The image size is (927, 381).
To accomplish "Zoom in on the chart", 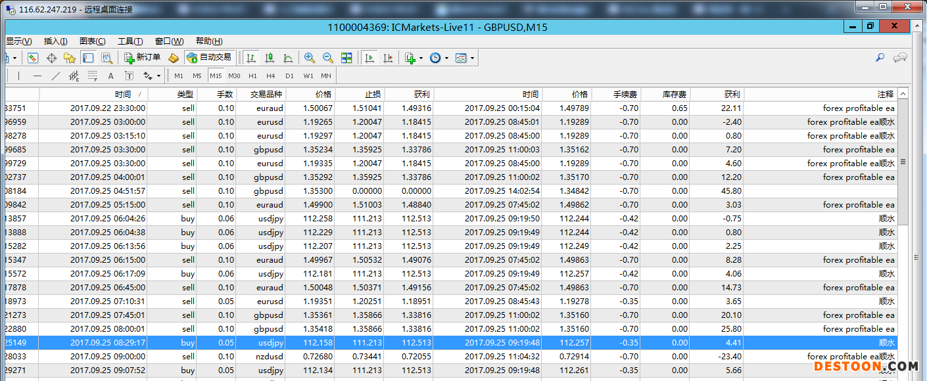I will coord(310,58).
